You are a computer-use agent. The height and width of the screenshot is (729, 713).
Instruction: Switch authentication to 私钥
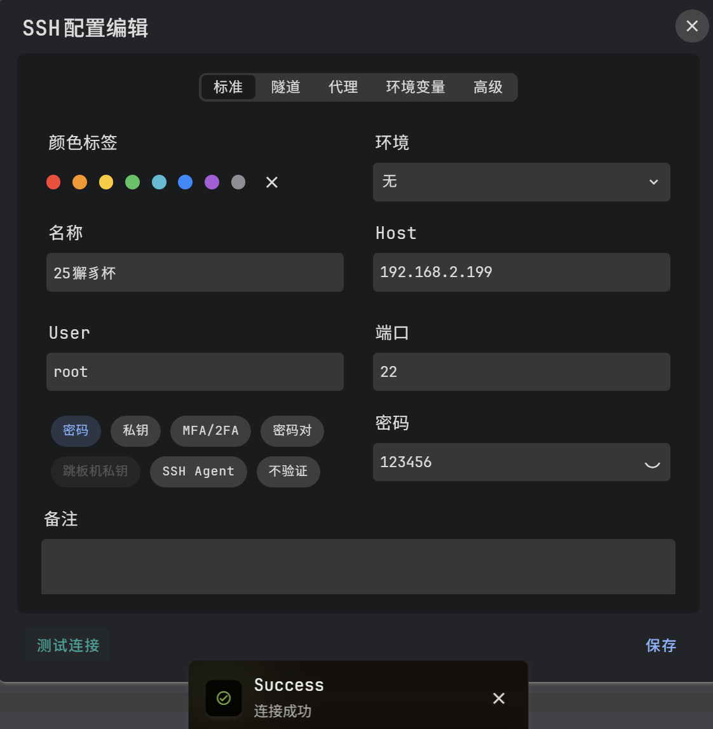click(135, 431)
